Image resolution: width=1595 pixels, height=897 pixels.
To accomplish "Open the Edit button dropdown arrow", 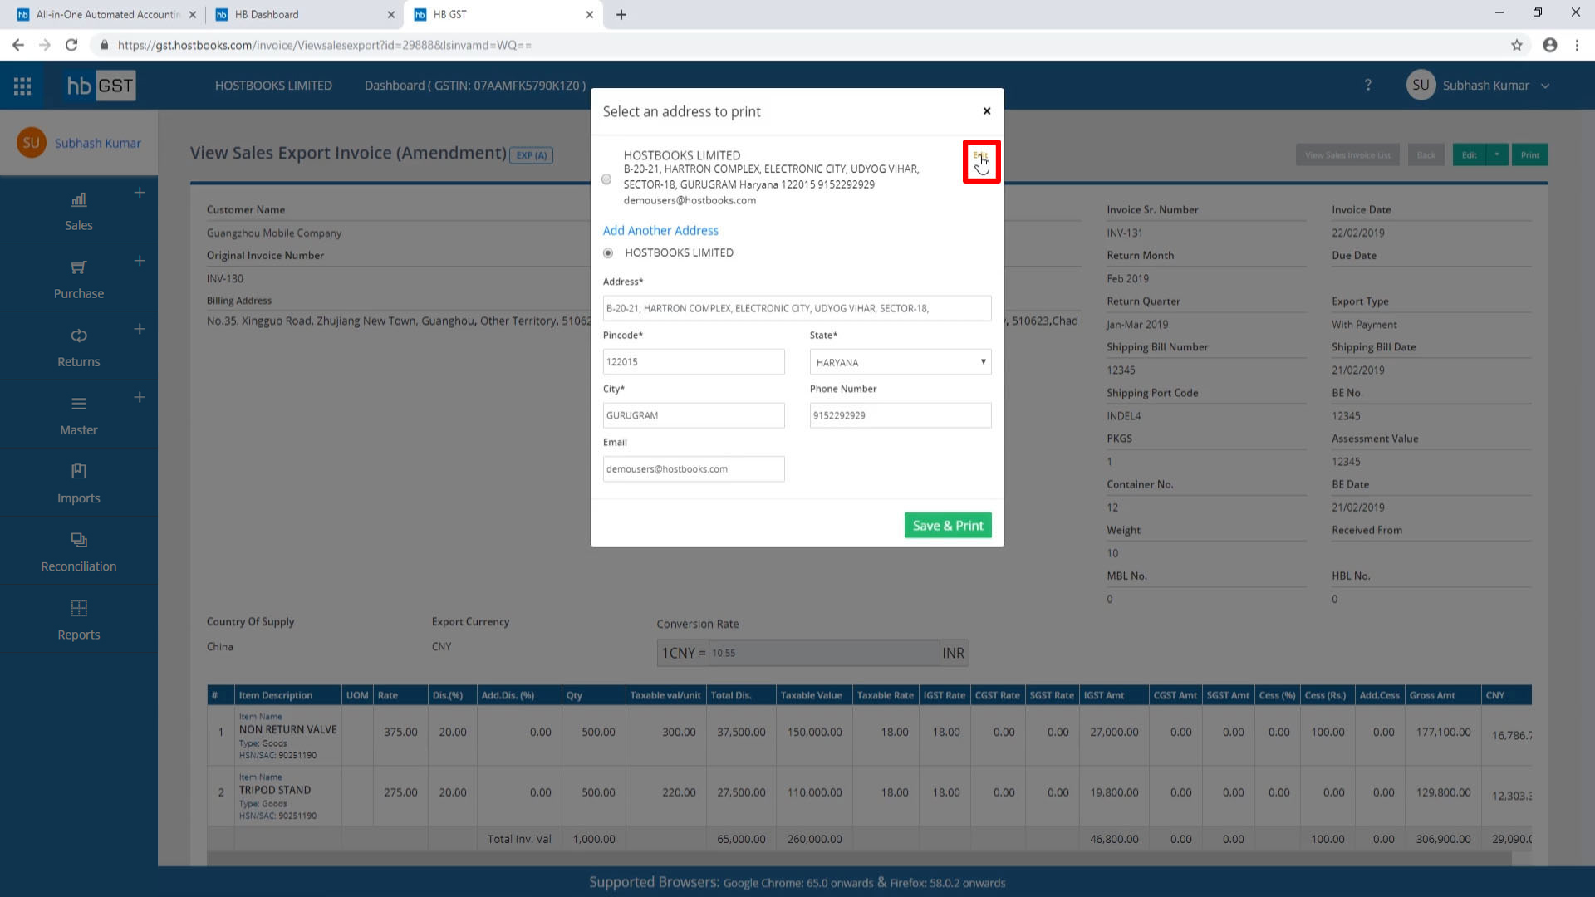I will point(1497,154).
